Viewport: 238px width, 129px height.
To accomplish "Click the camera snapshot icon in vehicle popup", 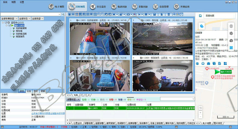I will click(208, 64).
